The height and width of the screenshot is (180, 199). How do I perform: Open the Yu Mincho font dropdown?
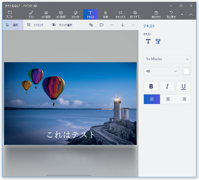(x=167, y=59)
